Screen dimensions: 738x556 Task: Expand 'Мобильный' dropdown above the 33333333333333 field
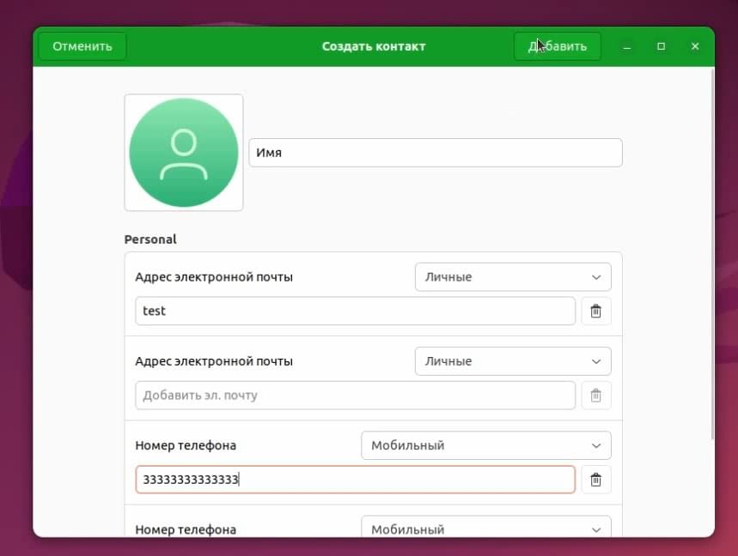(x=486, y=445)
